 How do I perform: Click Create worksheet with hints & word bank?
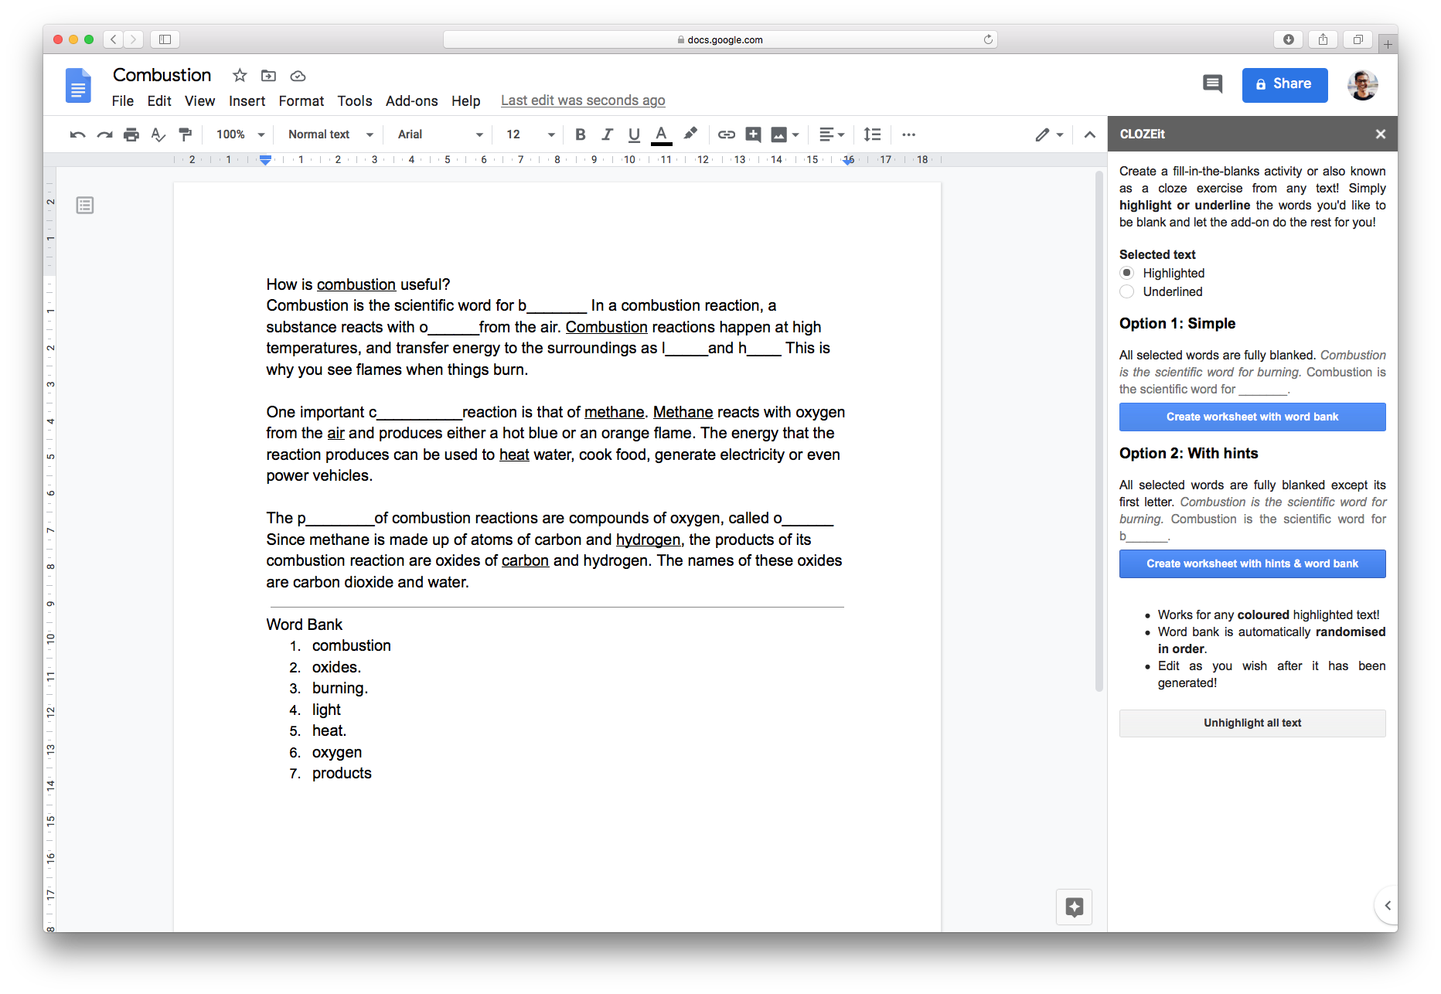pos(1252,563)
